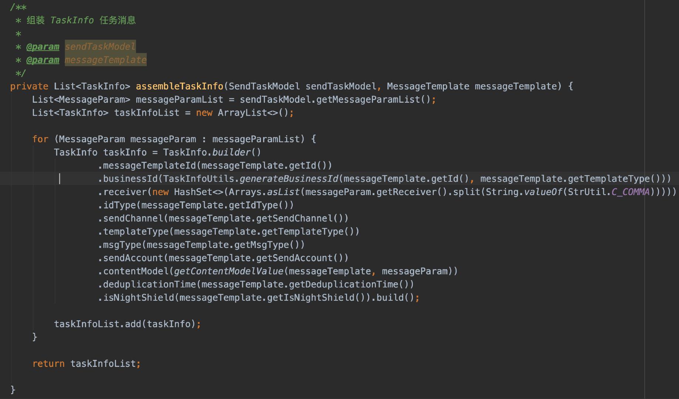Click highlighted messageTemplate in the Javadoc comment

pyautogui.click(x=106, y=60)
